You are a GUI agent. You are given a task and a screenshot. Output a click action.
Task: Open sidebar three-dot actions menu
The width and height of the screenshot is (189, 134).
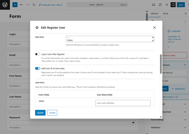pos(185,22)
